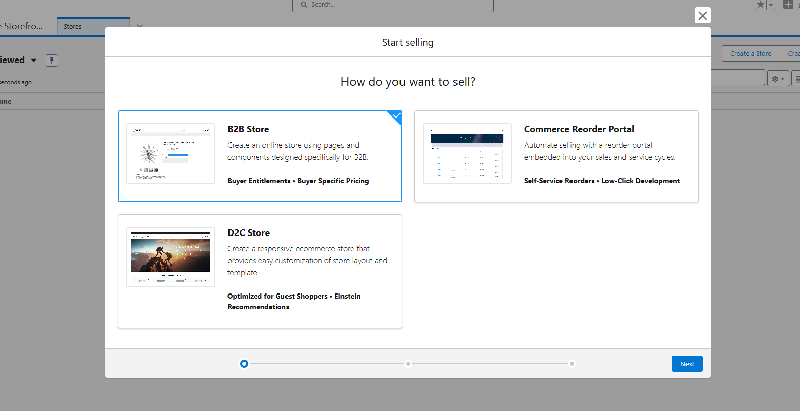The image size is (800, 411).
Task: Click the selected checkmark on B2B Store
Action: [x=396, y=116]
